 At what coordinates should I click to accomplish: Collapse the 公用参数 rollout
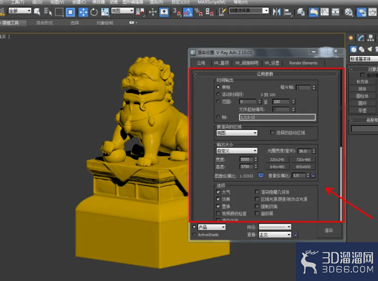point(265,74)
